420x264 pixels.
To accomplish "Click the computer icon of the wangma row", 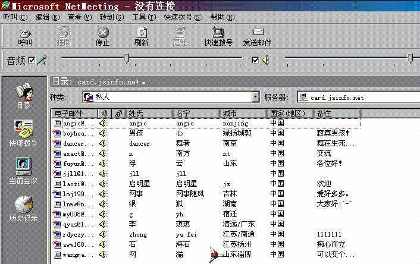I will [x=57, y=254].
